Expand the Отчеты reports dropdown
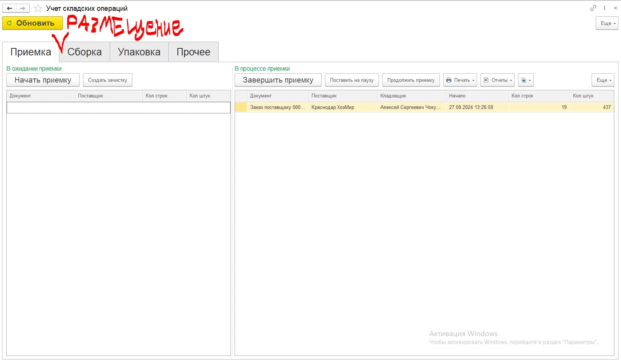Image resolution: width=621 pixels, height=364 pixels. click(497, 80)
